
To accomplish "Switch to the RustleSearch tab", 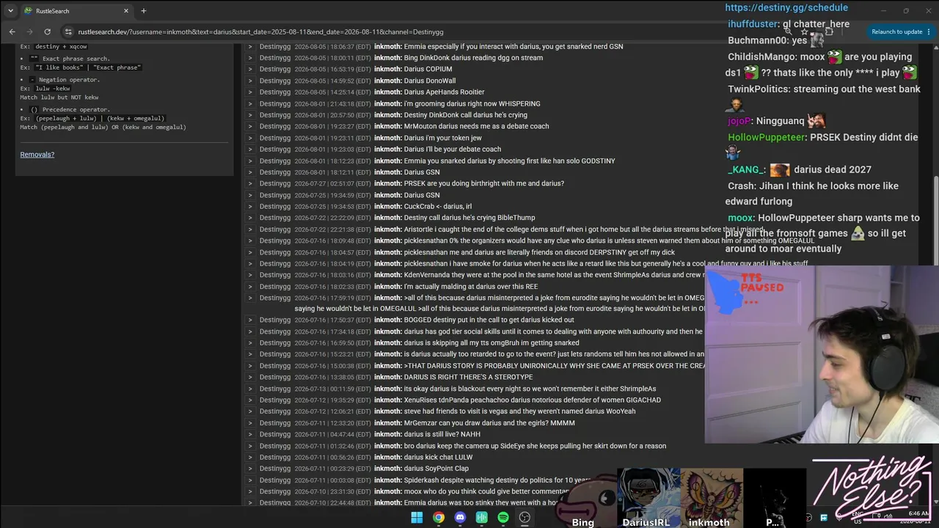I will 76,11.
